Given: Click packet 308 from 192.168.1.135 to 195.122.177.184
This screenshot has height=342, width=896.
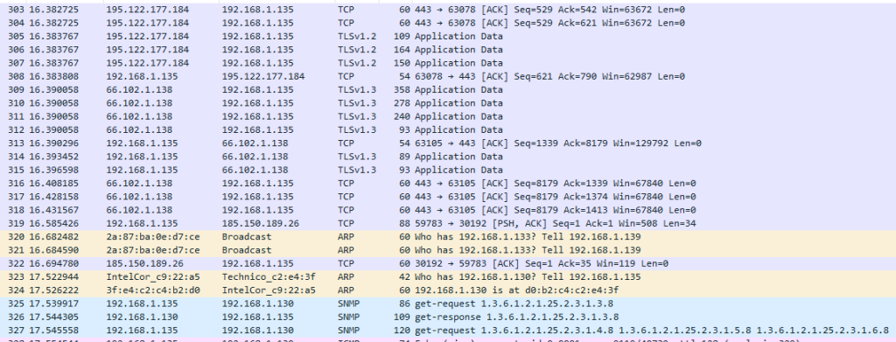Looking at the screenshot, I should tap(448, 76).
